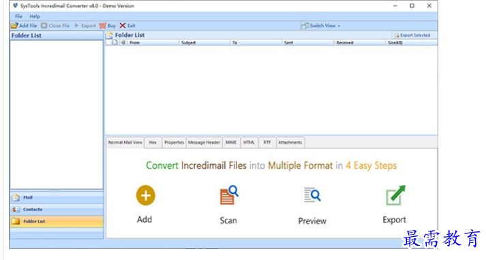486x260 pixels.
Task: Click the document icon column header
Action: point(115,42)
